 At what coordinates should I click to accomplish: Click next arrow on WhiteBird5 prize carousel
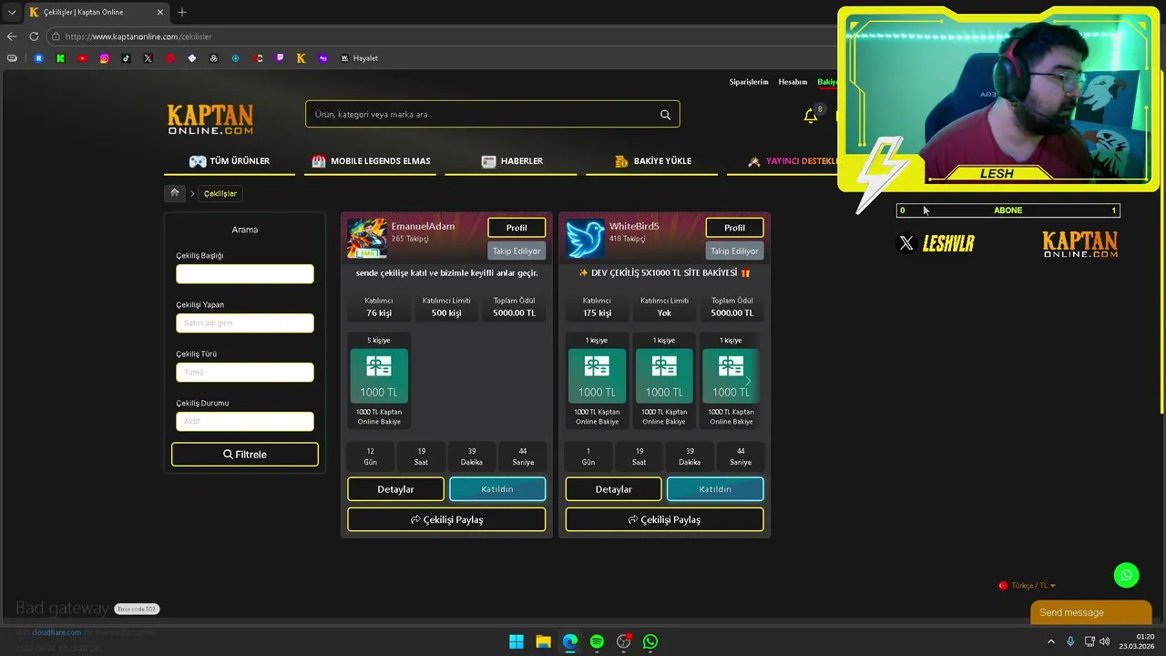[x=748, y=381]
